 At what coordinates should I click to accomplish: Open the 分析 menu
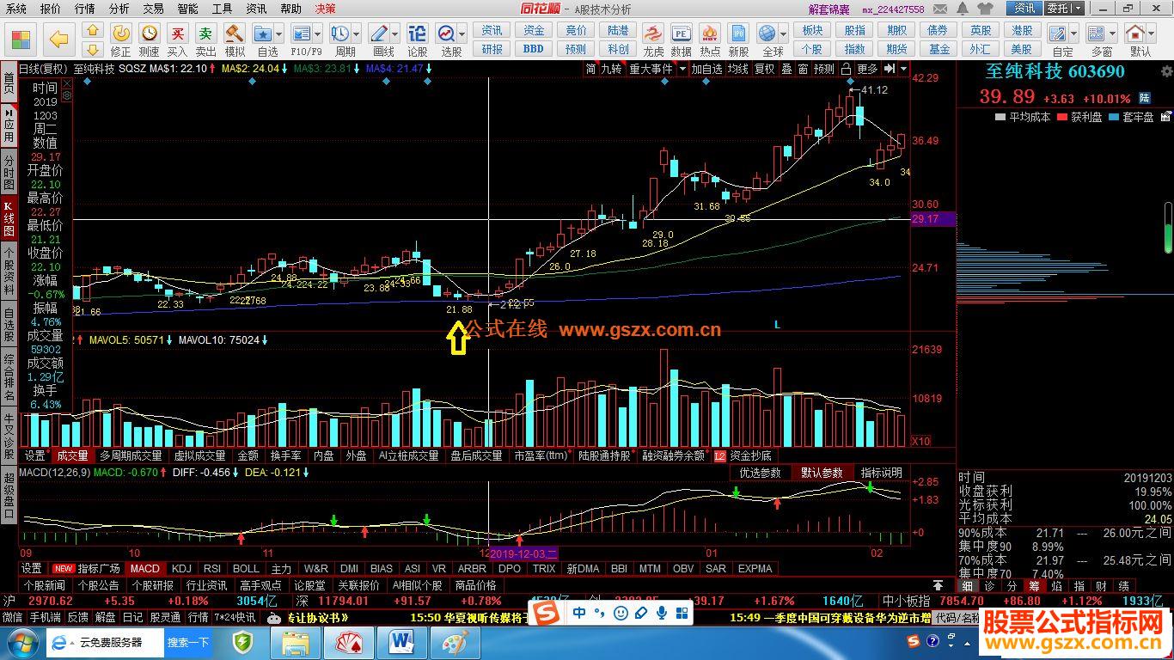click(119, 9)
